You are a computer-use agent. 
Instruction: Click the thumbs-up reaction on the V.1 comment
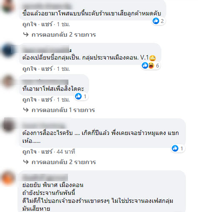tap(145, 65)
